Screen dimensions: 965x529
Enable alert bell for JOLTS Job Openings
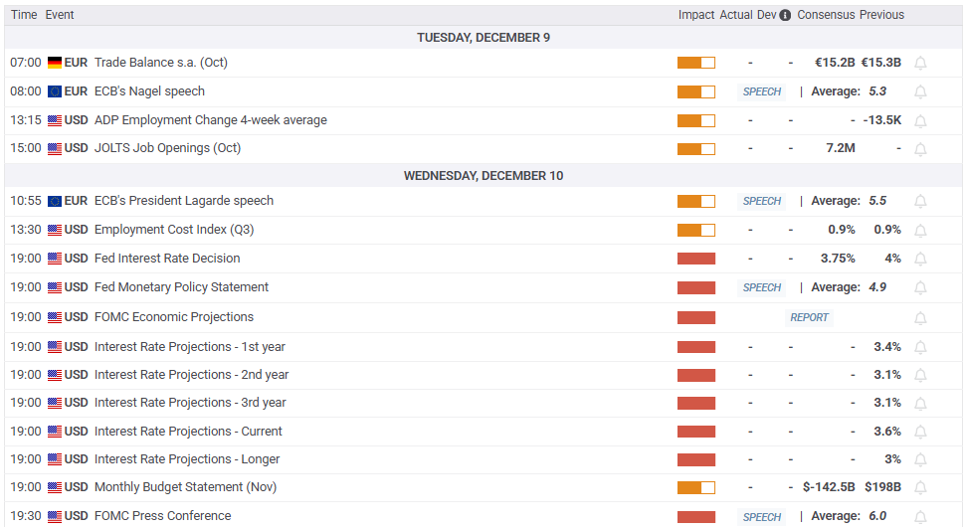tap(920, 149)
